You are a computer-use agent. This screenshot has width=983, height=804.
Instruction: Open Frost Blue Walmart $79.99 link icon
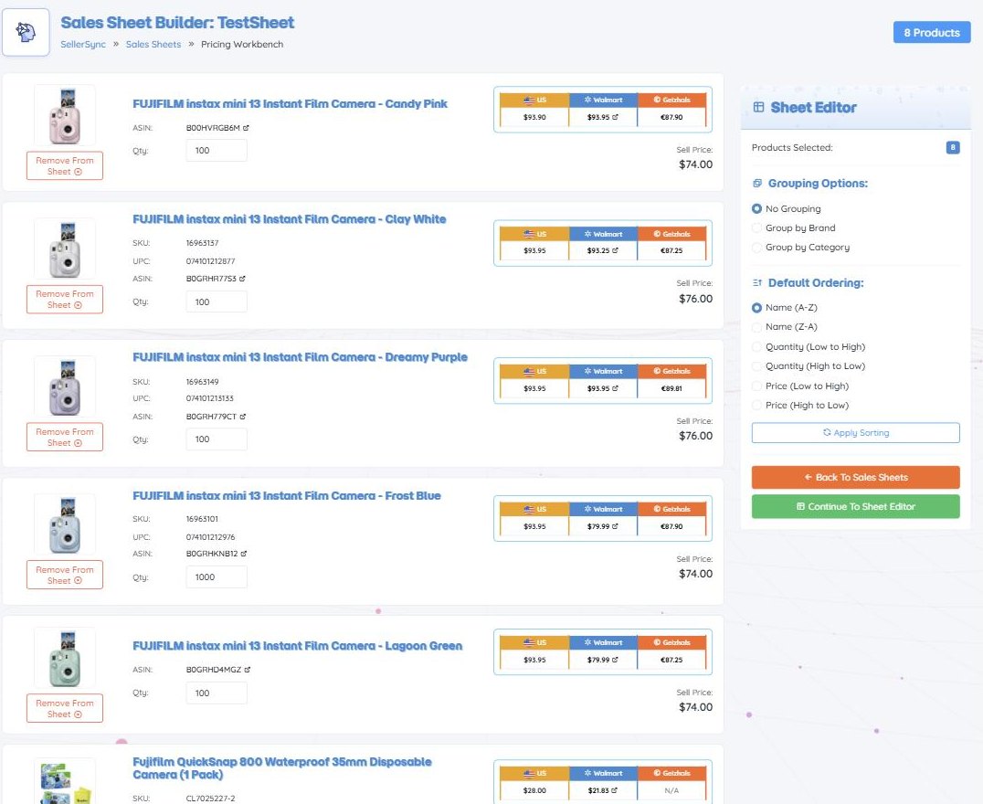click(615, 526)
